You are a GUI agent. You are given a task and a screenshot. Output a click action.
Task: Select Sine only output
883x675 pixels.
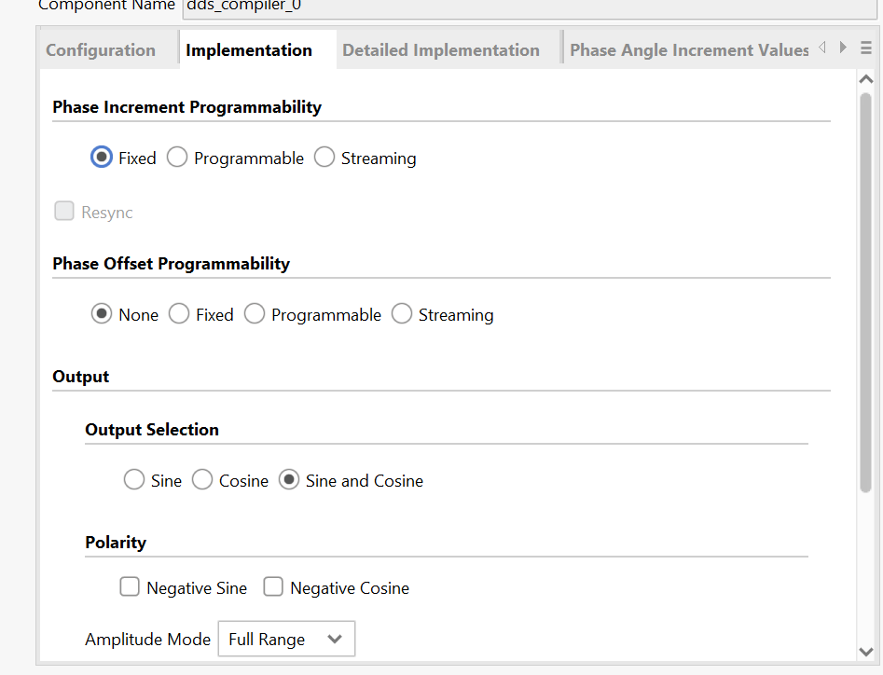click(134, 481)
